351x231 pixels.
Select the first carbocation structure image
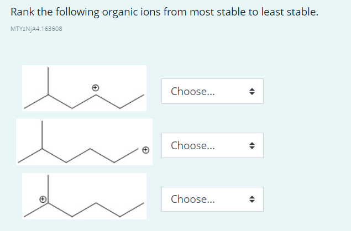pos(84,88)
